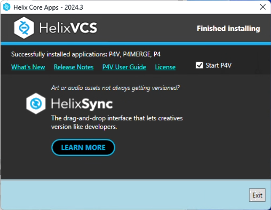Open the P4V User Guide link

click(124, 67)
